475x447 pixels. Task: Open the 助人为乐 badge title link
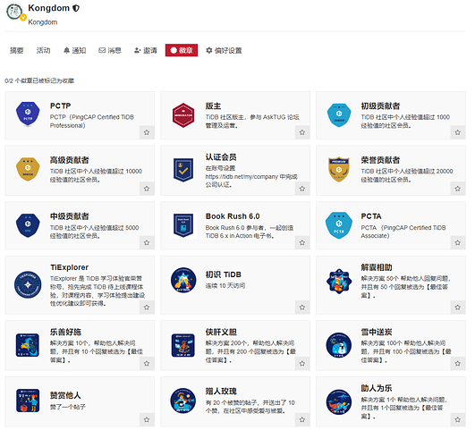377,388
